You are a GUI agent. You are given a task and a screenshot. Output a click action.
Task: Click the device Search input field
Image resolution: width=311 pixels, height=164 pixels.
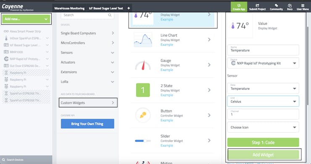pyautogui.click(x=87, y=15)
